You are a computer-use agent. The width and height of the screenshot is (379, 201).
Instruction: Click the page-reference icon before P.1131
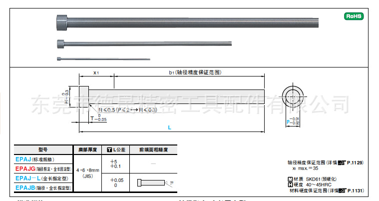pos(343,191)
